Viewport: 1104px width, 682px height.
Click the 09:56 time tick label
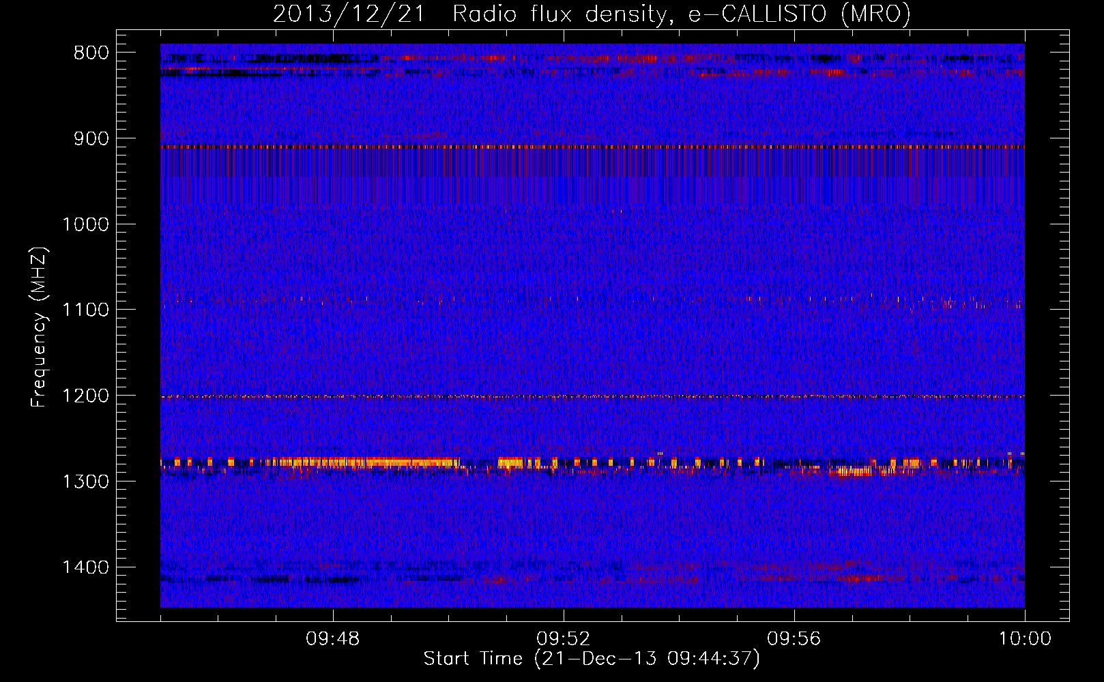click(794, 639)
